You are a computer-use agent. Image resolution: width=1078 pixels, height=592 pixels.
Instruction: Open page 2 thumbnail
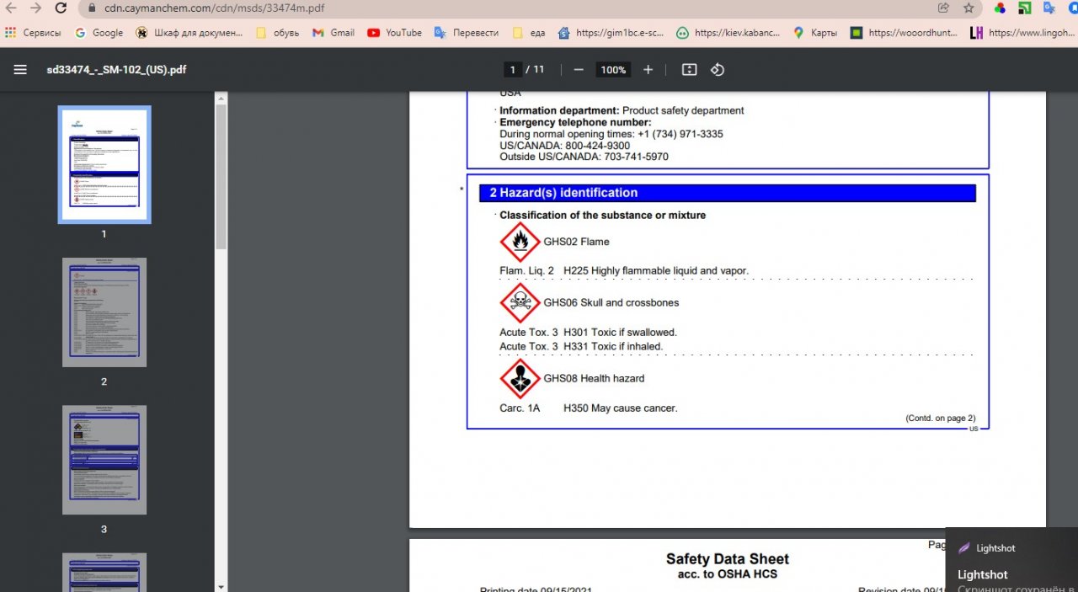click(x=104, y=312)
